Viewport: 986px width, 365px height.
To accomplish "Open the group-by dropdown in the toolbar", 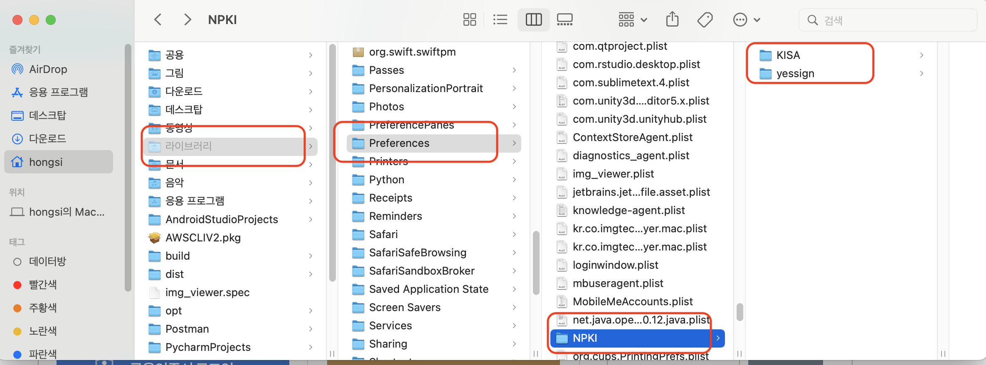I will pos(633,19).
